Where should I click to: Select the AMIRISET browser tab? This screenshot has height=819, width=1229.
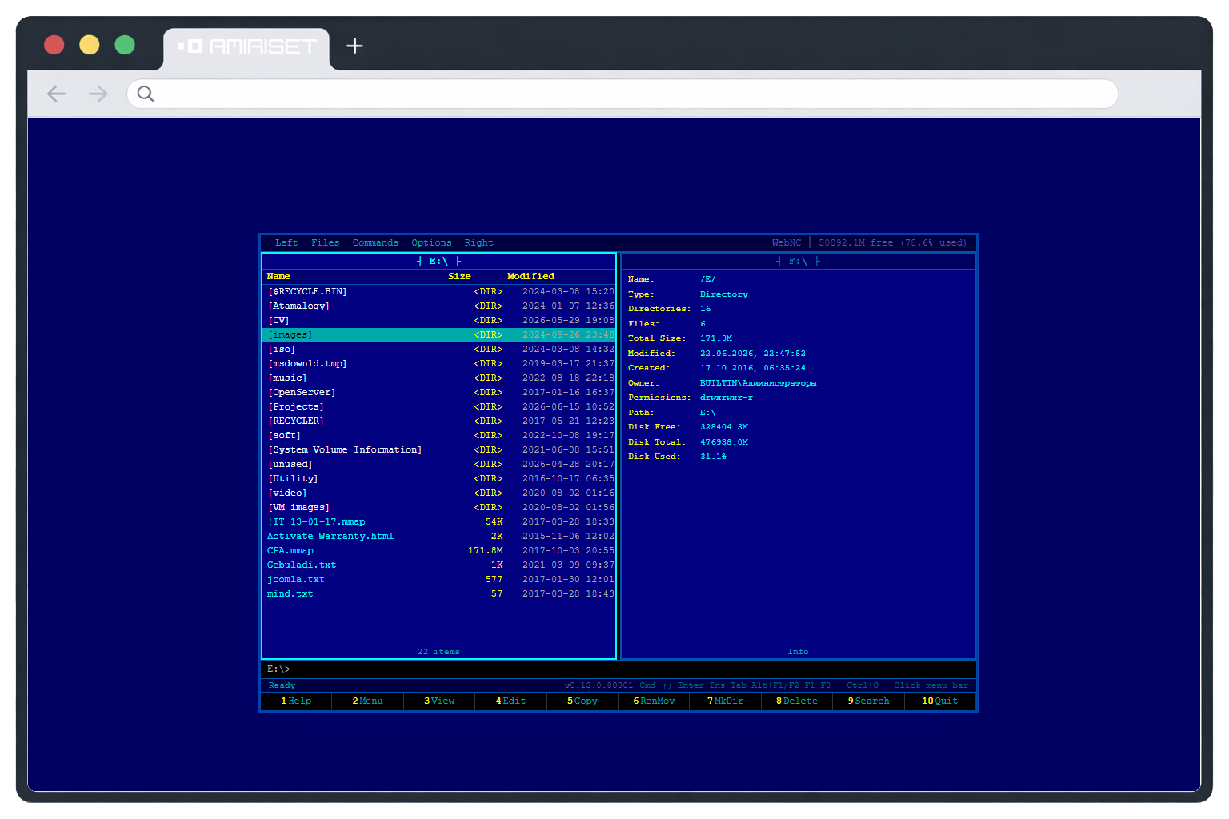(246, 48)
